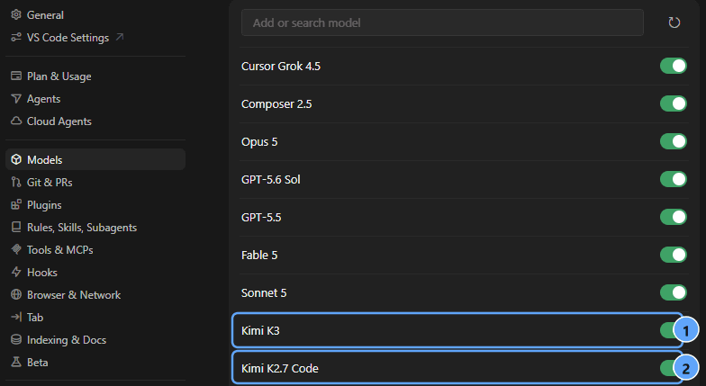This screenshot has width=706, height=386.
Task: Click the Fable 5 model label
Action: [x=259, y=256]
